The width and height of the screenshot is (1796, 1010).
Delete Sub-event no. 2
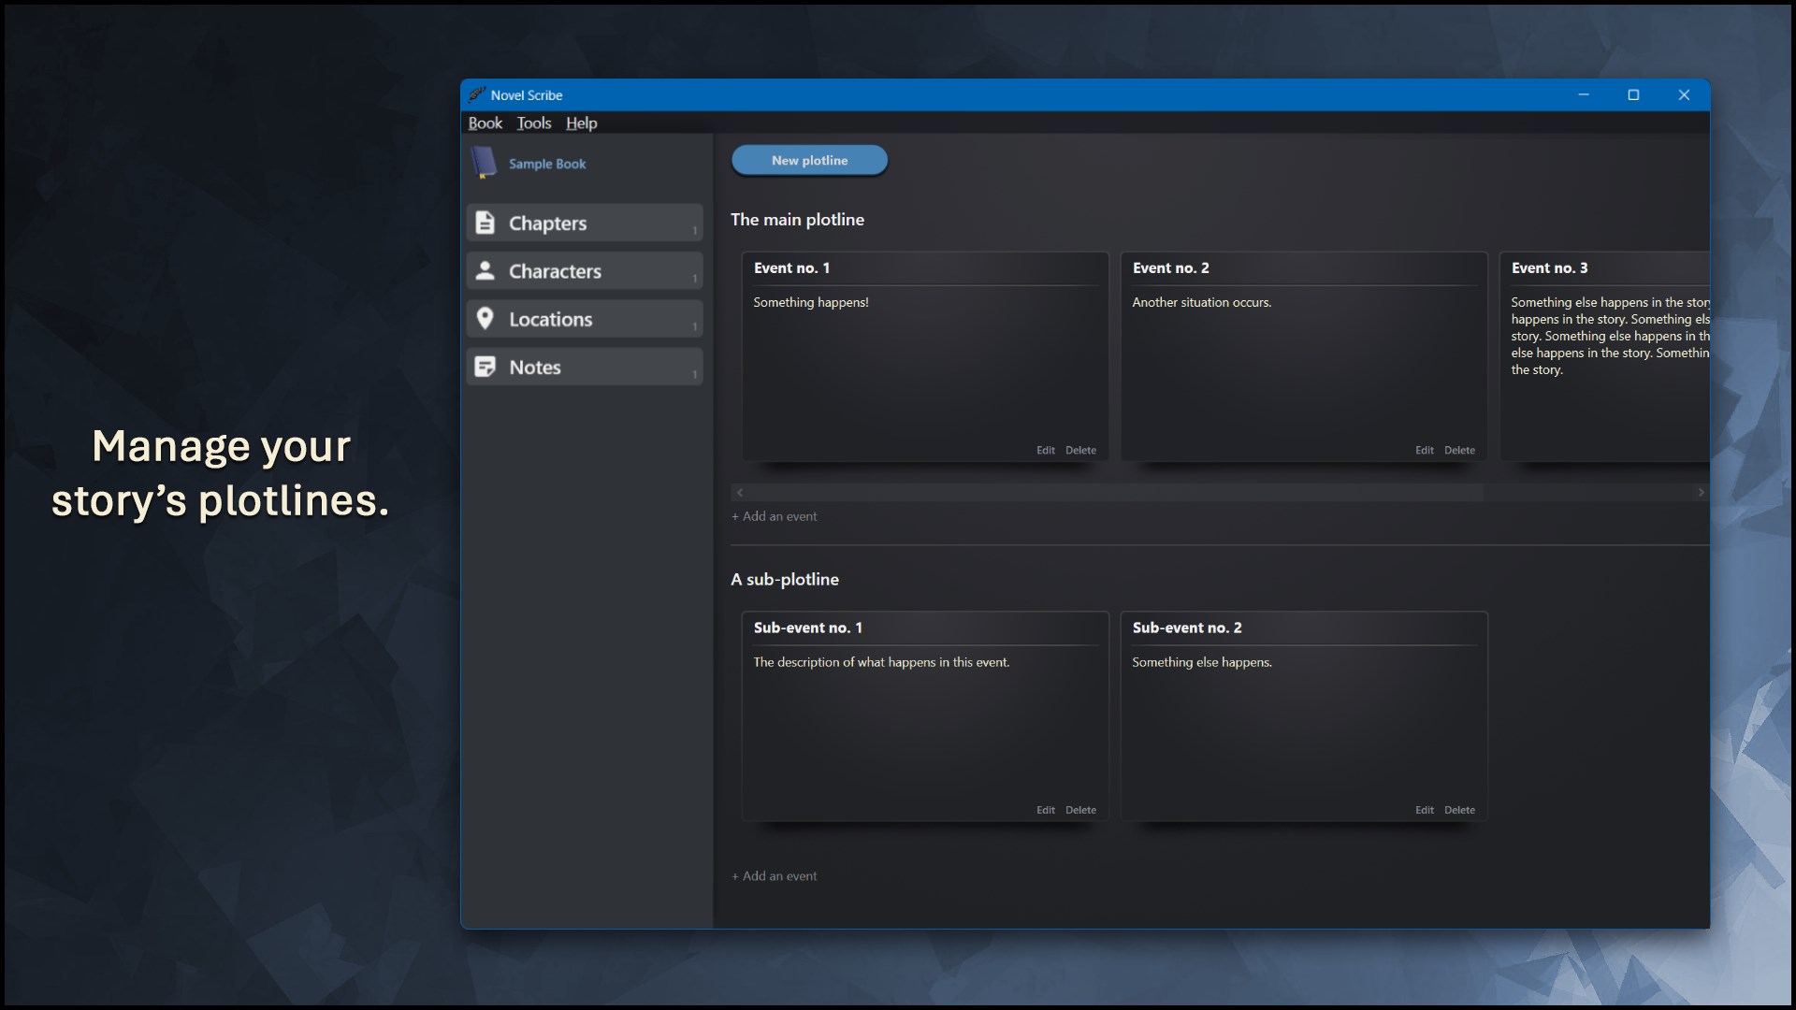1459,810
